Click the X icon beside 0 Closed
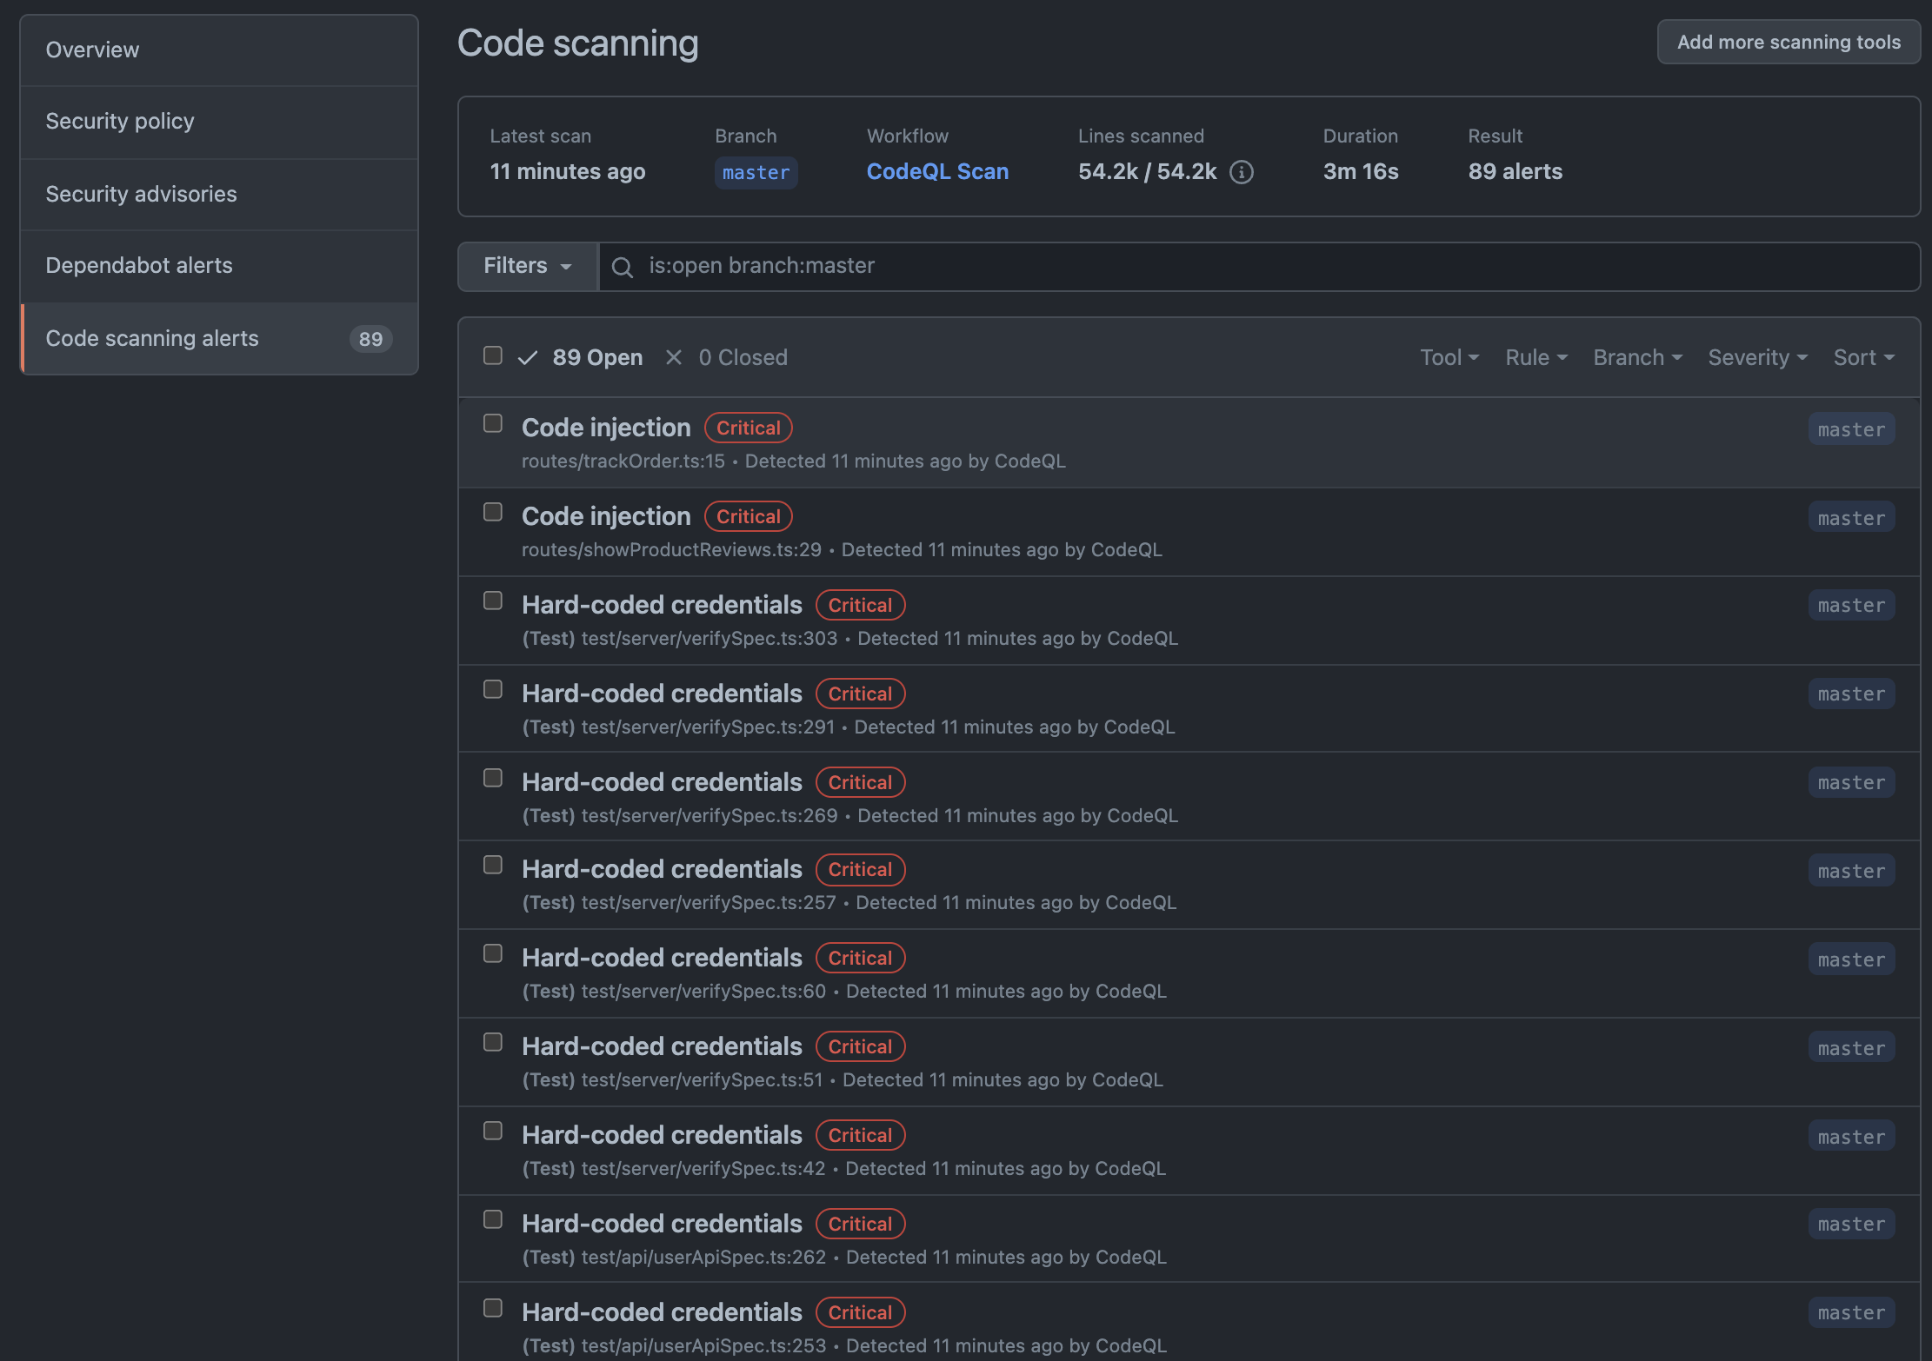Image resolution: width=1932 pixels, height=1361 pixels. click(x=675, y=357)
